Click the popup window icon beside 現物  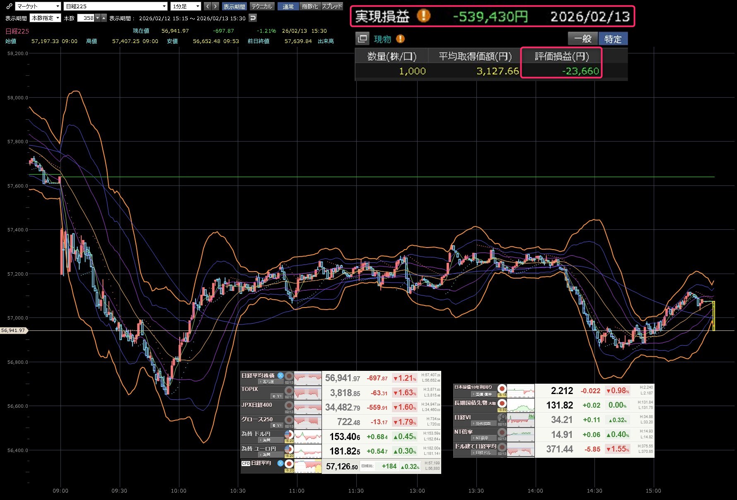tap(362, 39)
